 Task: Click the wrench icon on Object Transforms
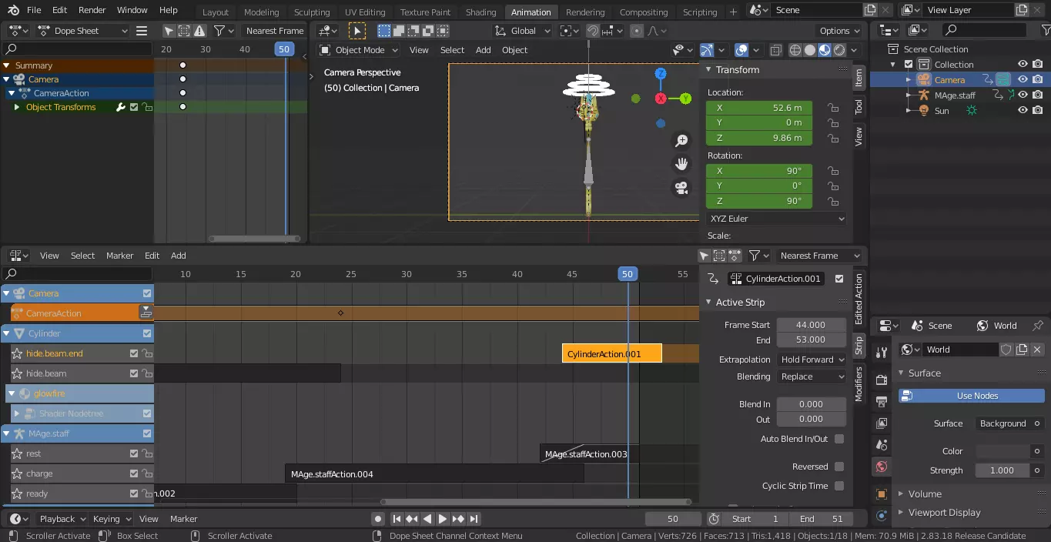tap(121, 107)
